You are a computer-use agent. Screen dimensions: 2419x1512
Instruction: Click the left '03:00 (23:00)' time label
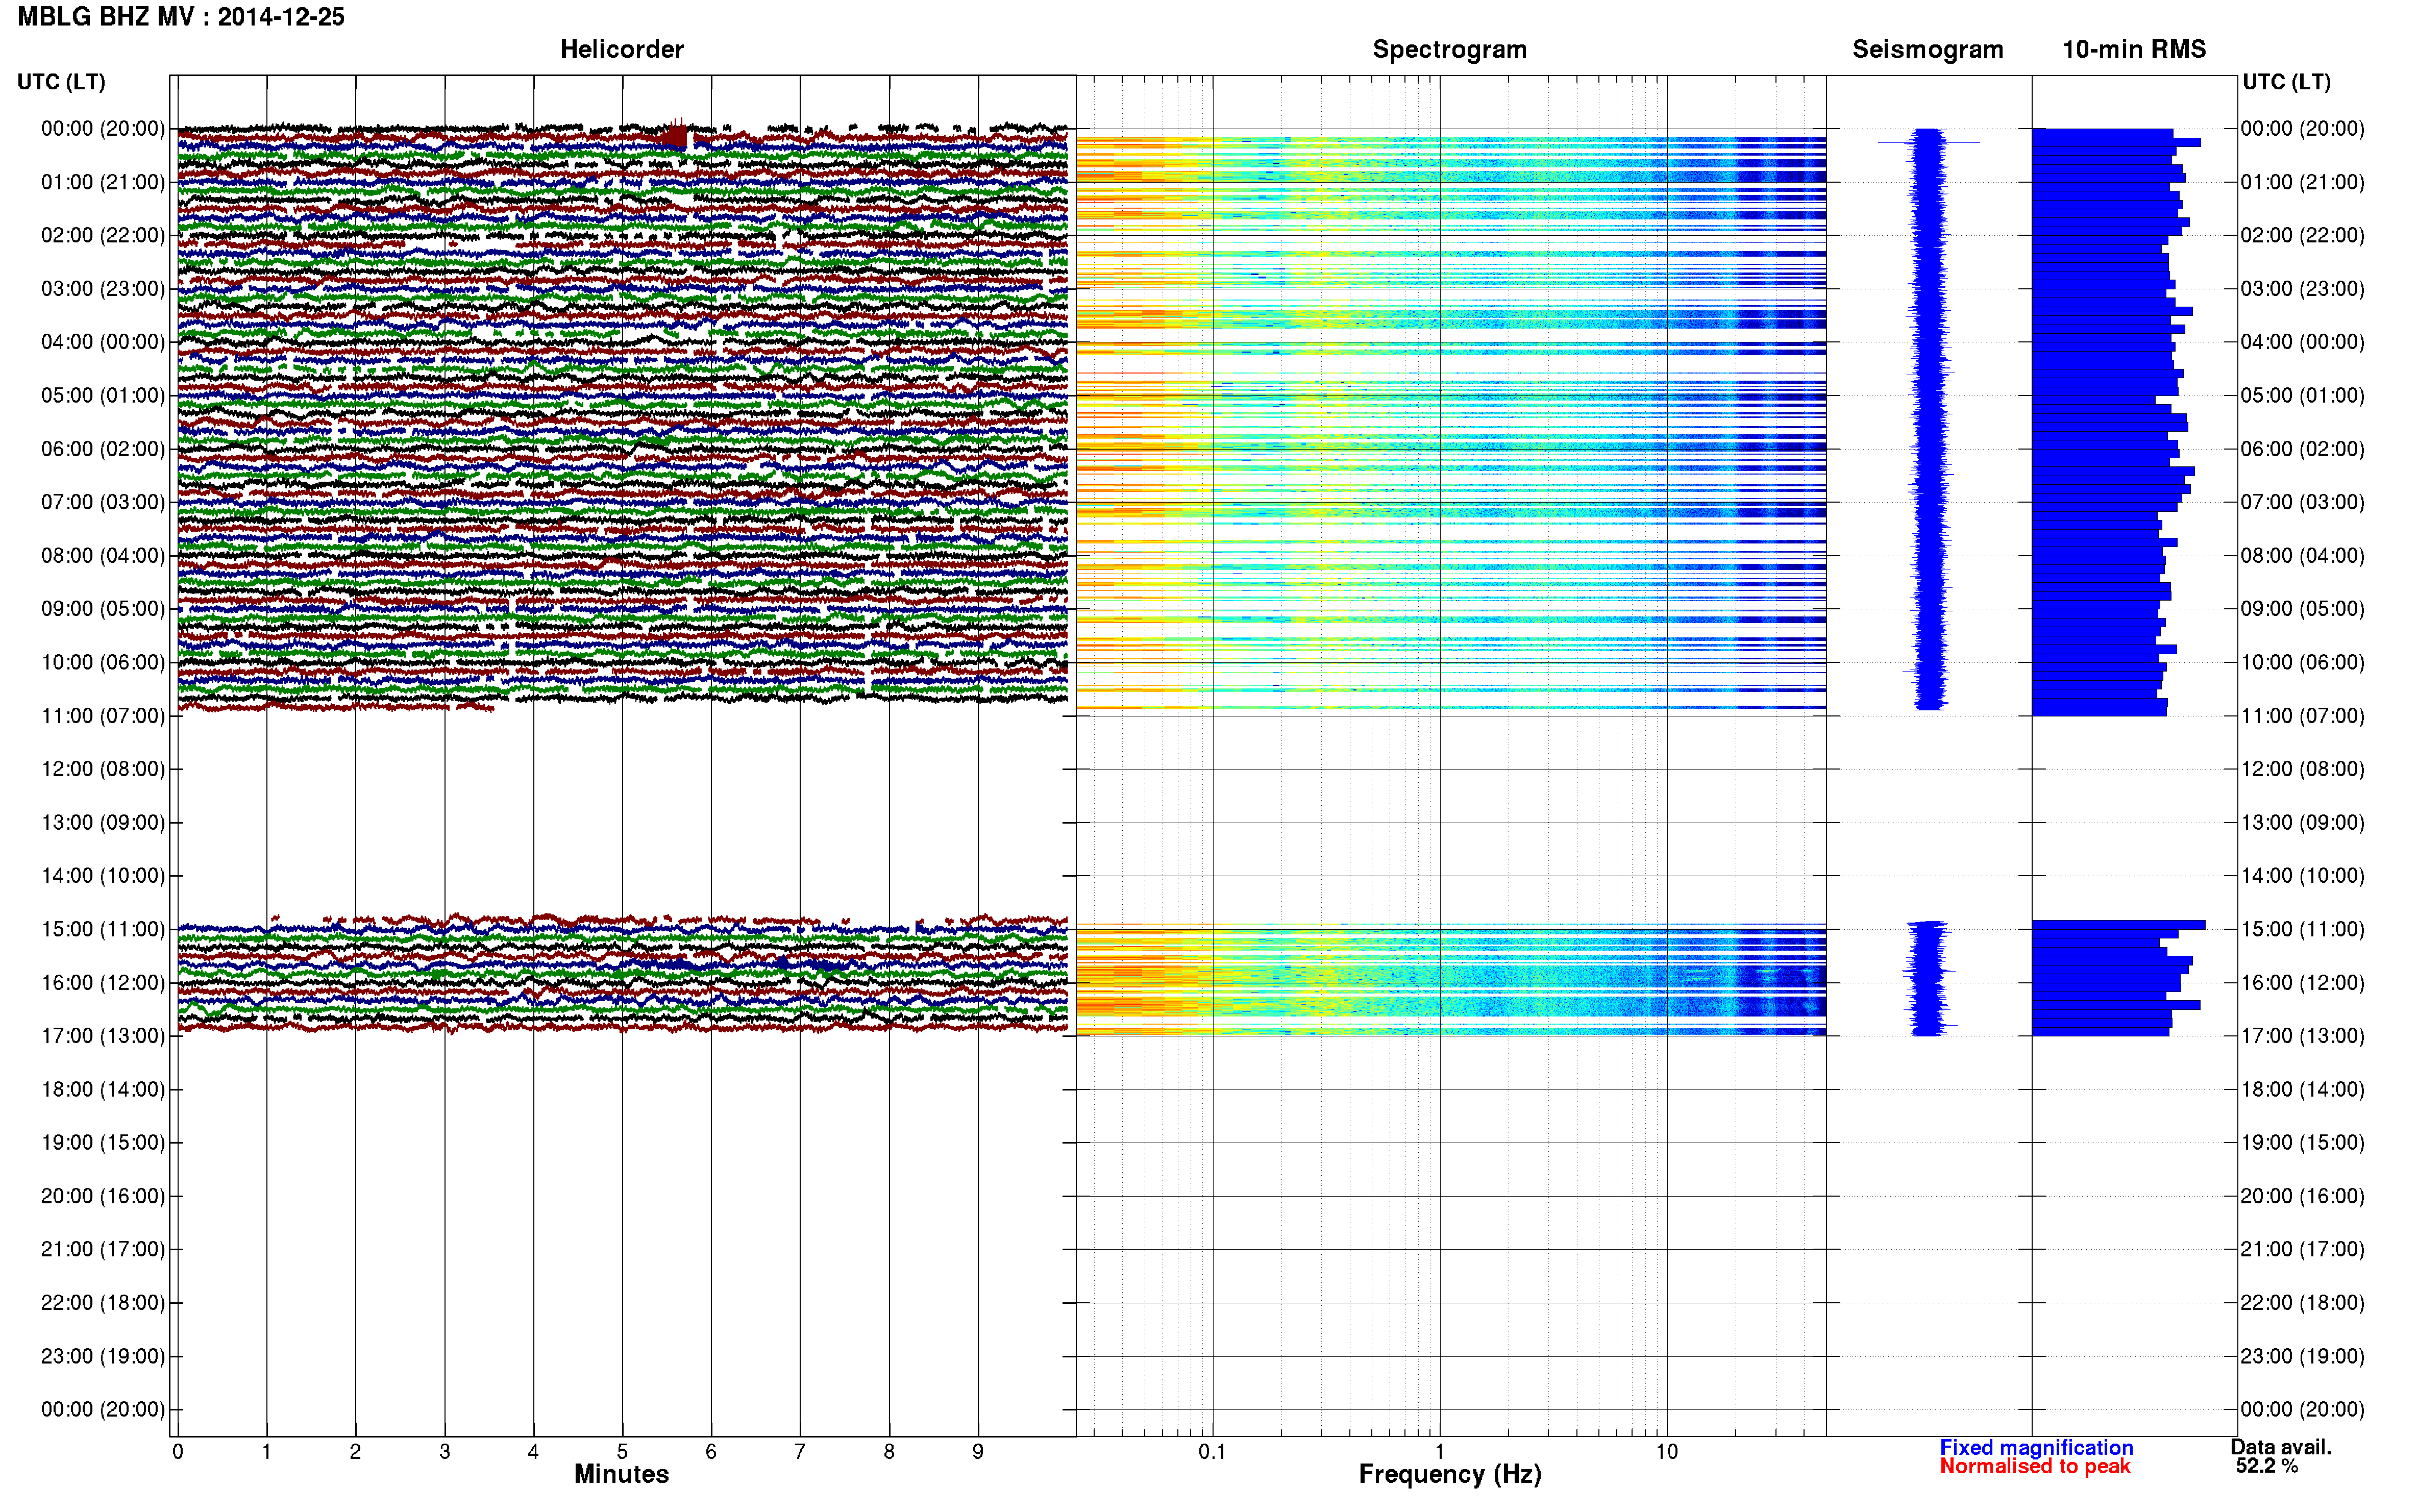pyautogui.click(x=103, y=289)
